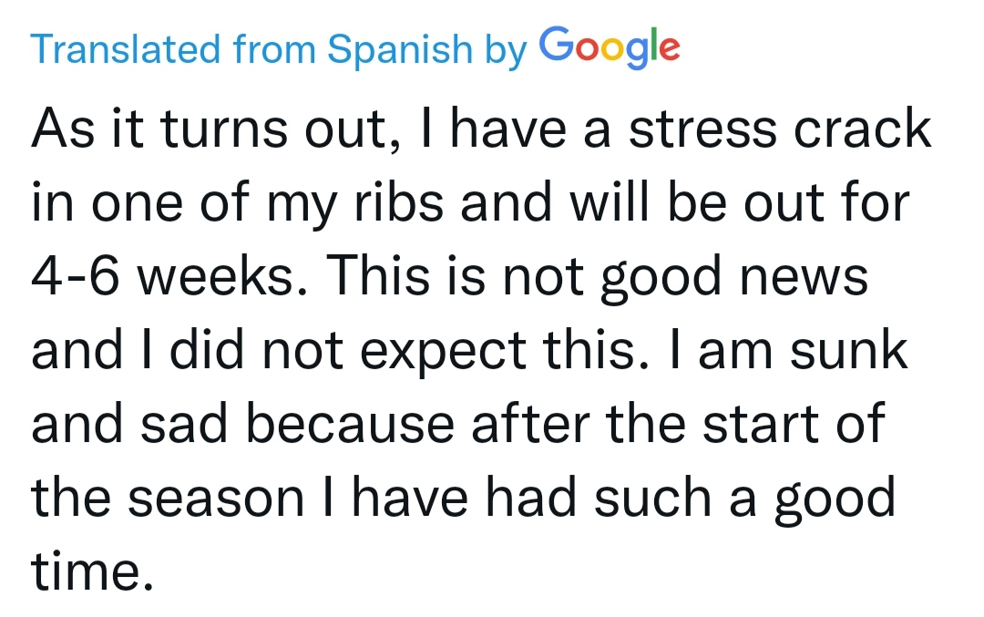Click the Google logo
Viewport: 984px width, 617px height.
pyautogui.click(x=610, y=47)
